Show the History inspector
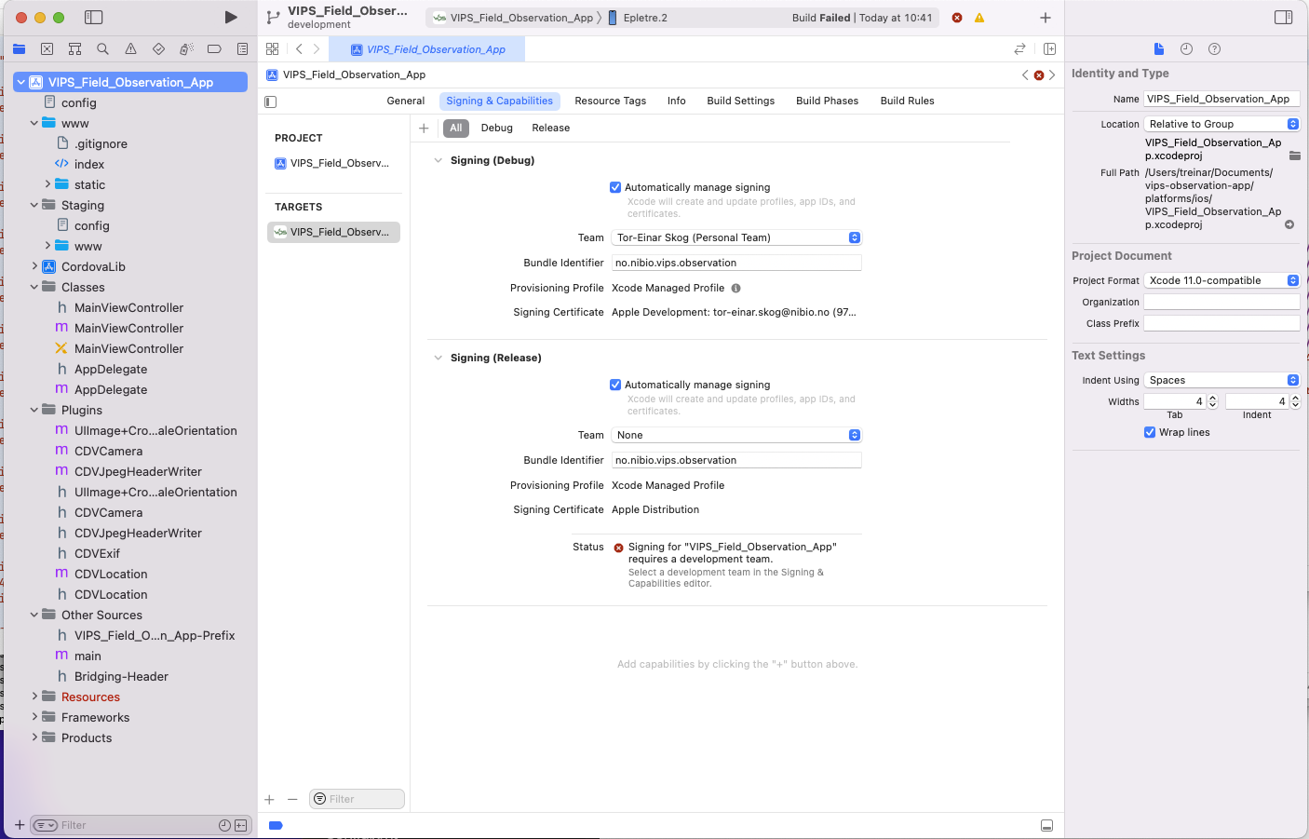Image resolution: width=1309 pixels, height=839 pixels. pos(1186,49)
